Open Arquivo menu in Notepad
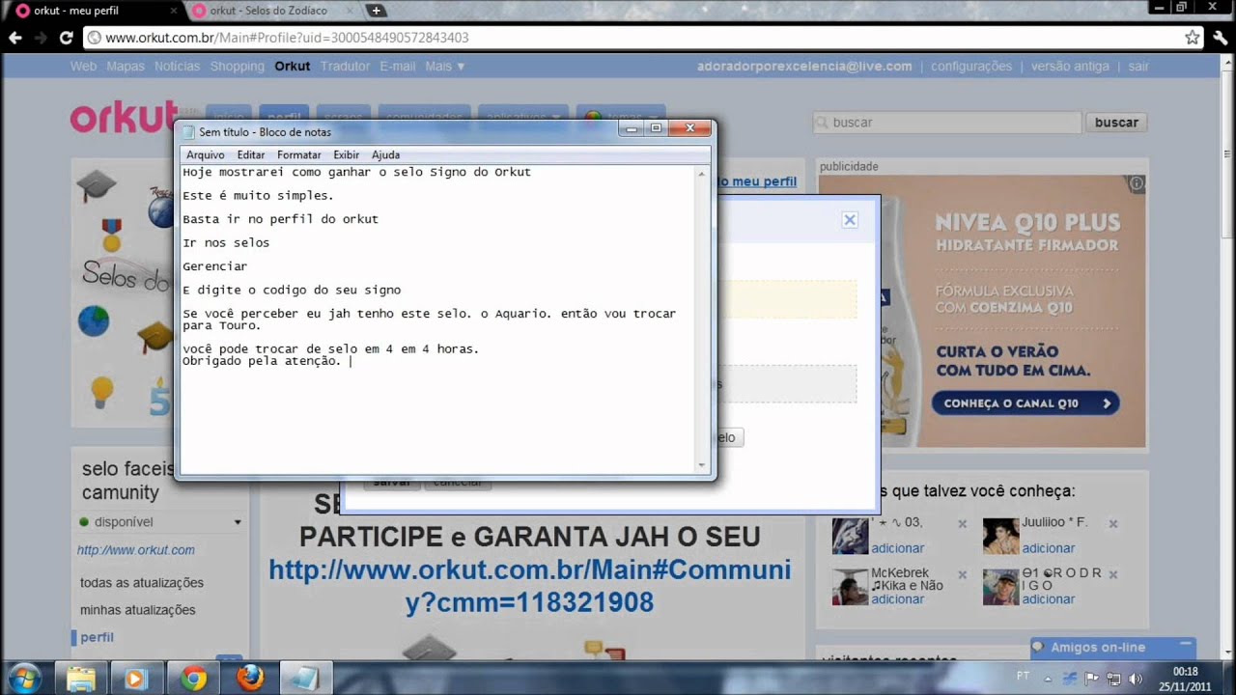The image size is (1236, 695). click(205, 154)
